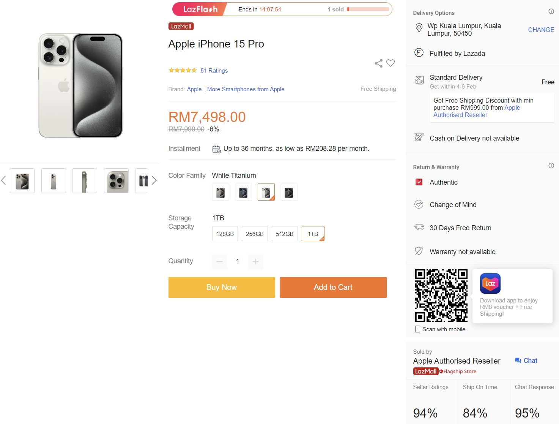
Task: Select the Blue Titanium color swatch
Action: [243, 192]
